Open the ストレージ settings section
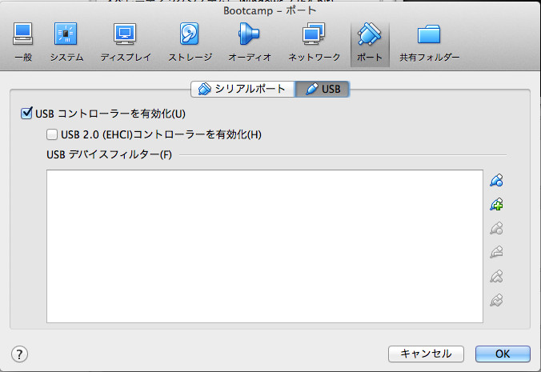The height and width of the screenshot is (372, 541). click(x=190, y=42)
